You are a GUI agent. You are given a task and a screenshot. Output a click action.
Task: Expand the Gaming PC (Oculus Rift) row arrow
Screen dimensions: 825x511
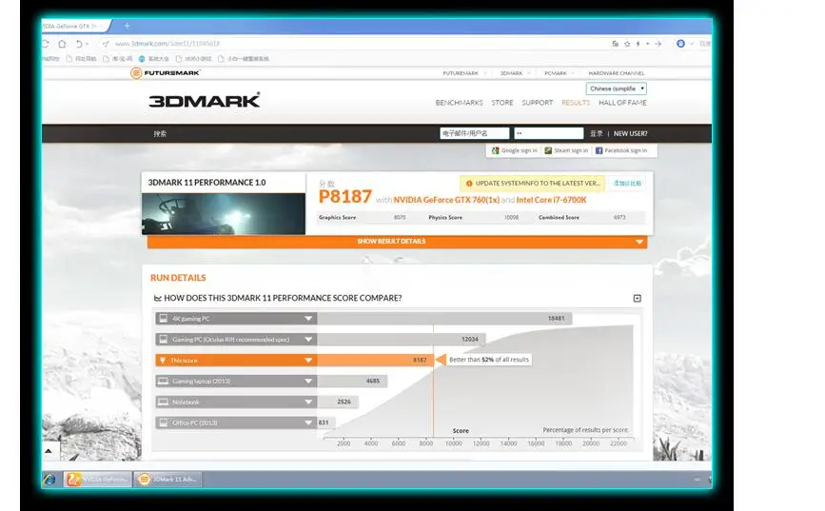coord(308,340)
